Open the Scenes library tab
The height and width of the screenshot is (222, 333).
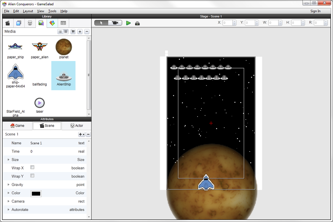pyautogui.click(x=8, y=23)
